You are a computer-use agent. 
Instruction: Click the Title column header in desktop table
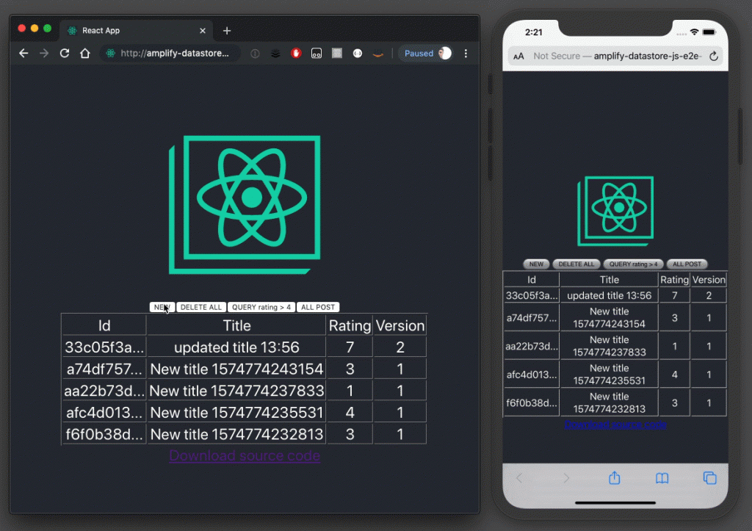[x=236, y=325]
